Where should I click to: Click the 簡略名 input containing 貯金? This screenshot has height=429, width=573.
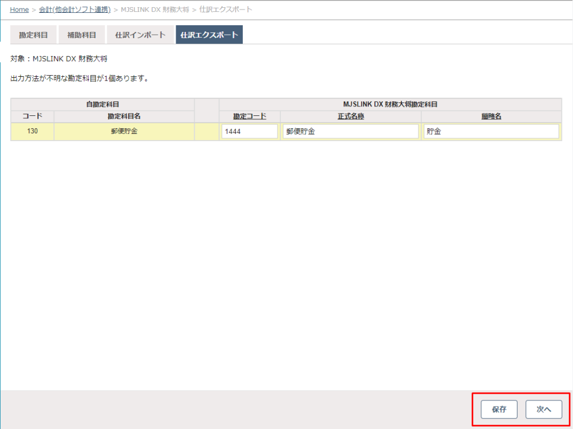[491, 132]
